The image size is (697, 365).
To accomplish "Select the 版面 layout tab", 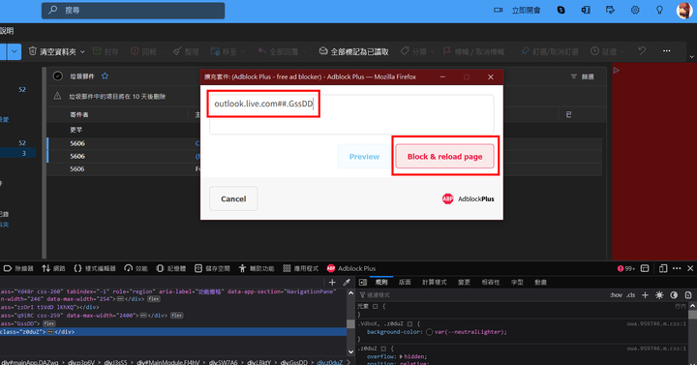I will (x=405, y=283).
